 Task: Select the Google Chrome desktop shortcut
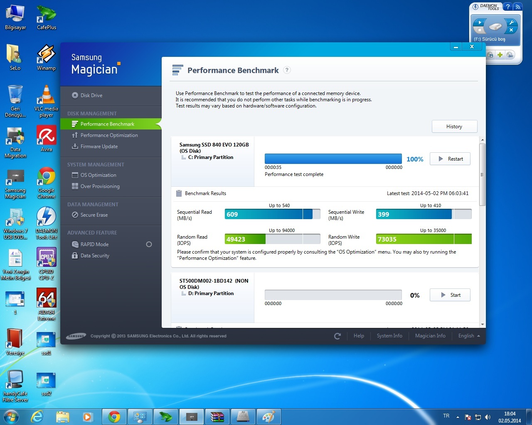tap(46, 183)
